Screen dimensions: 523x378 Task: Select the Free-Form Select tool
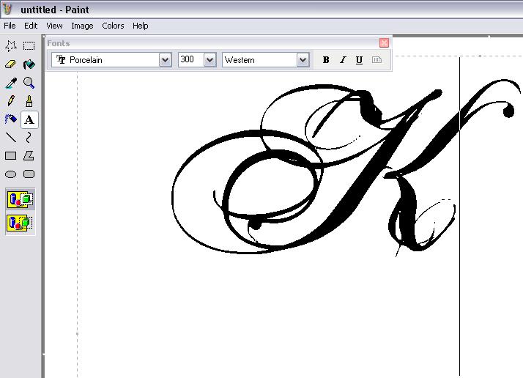(11, 45)
